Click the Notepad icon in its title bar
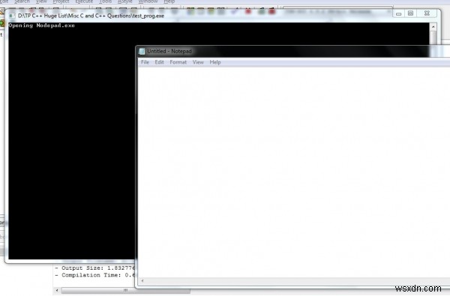 142,52
